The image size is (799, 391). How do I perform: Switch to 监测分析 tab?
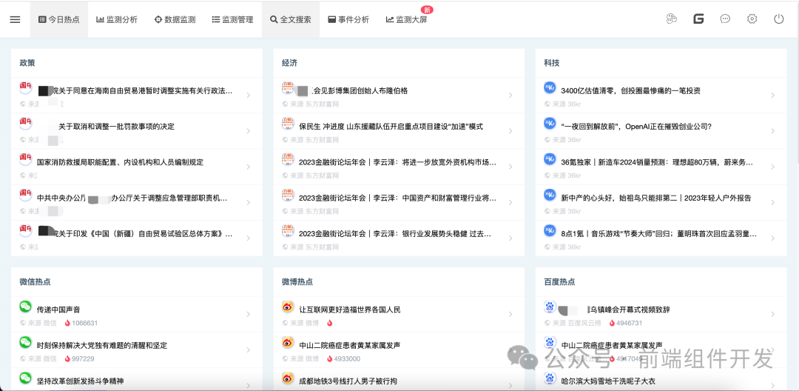pos(117,19)
